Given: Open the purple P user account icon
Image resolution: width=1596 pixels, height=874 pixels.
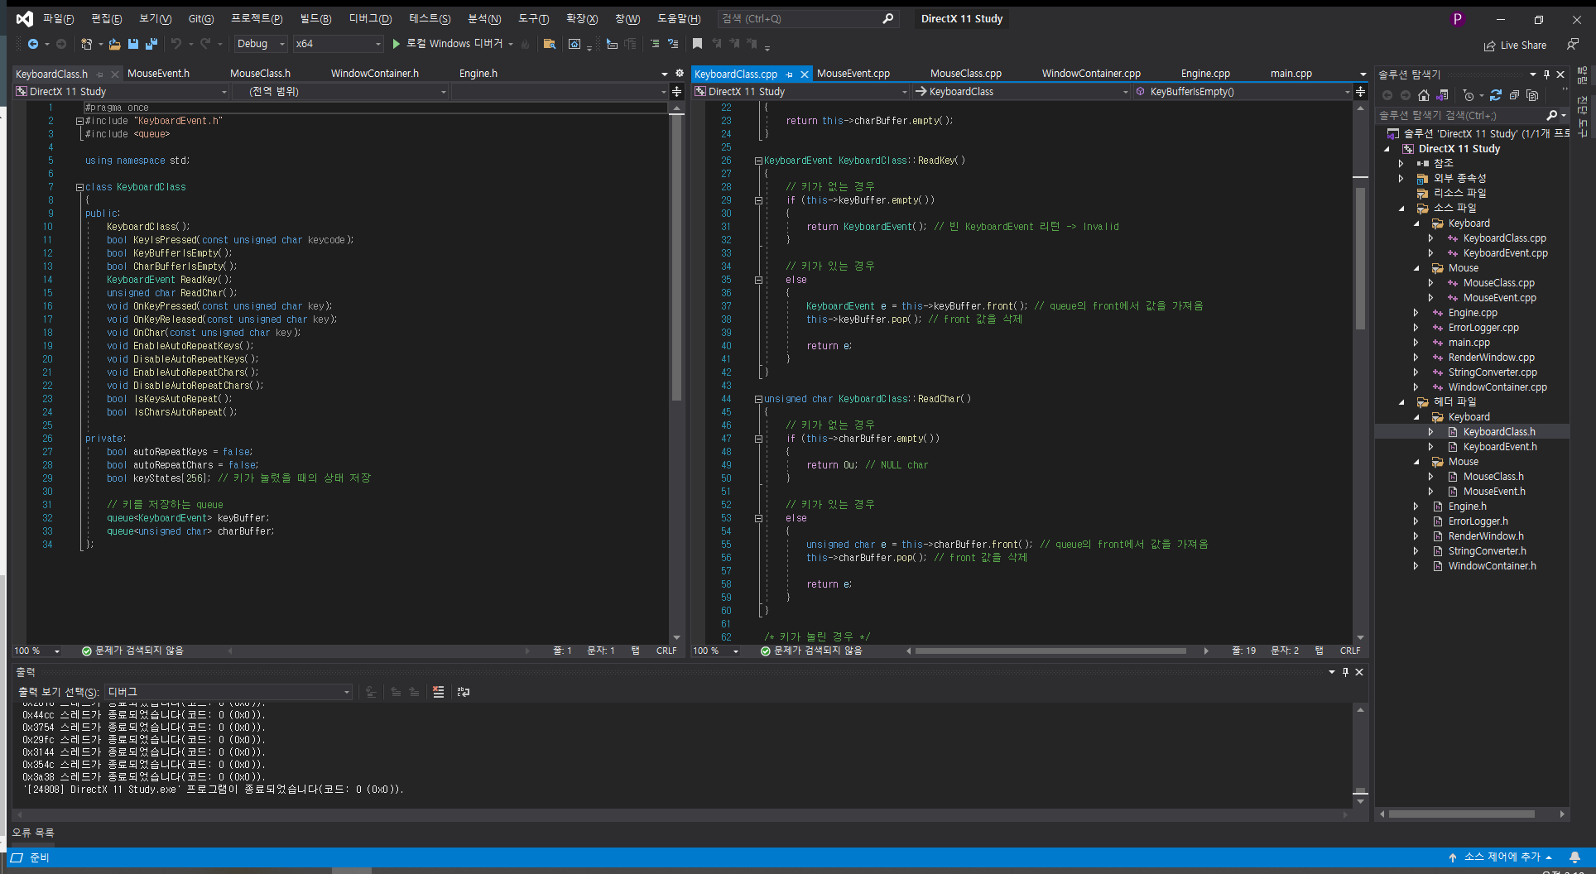Looking at the screenshot, I should 1458,19.
